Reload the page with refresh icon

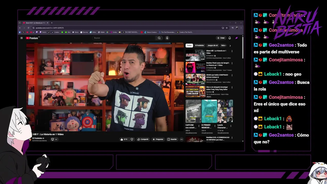point(28,28)
